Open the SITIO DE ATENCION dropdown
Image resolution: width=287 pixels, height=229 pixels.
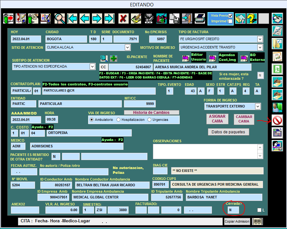(127, 48)
